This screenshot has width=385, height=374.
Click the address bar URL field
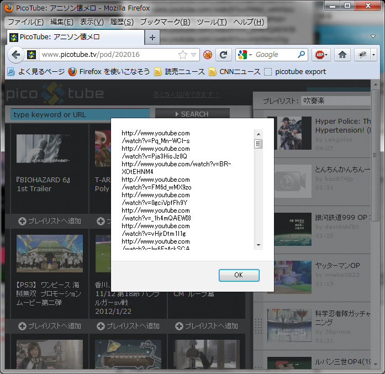(108, 55)
